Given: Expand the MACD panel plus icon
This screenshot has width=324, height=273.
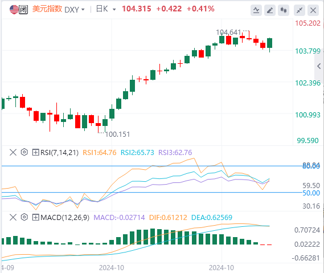Looking at the screenshot, I should tap(35, 217).
